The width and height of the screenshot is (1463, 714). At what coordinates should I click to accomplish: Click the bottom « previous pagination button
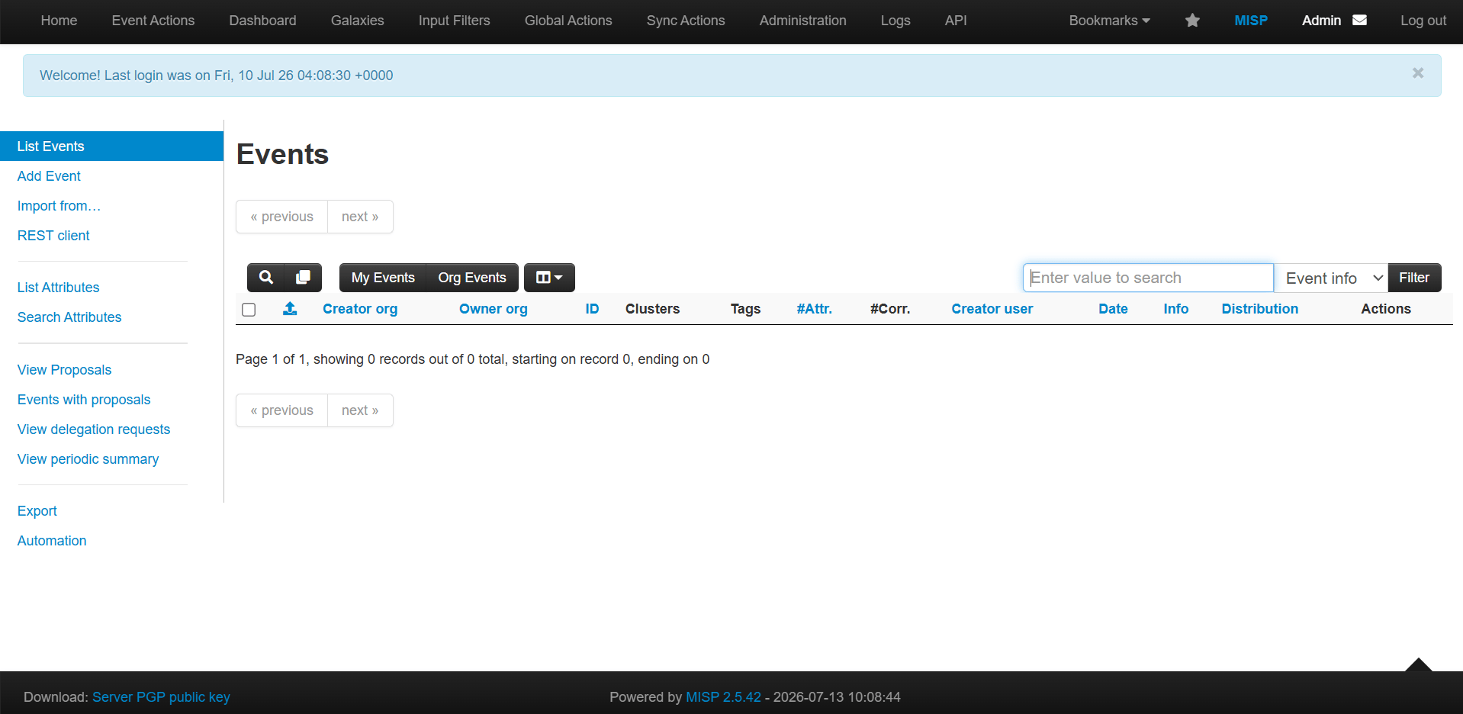[281, 410]
